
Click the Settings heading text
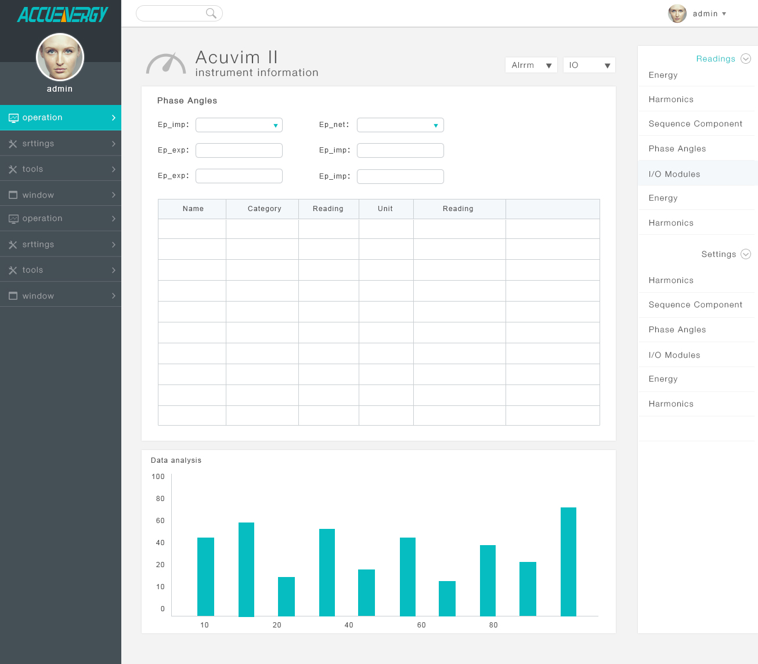tap(719, 254)
